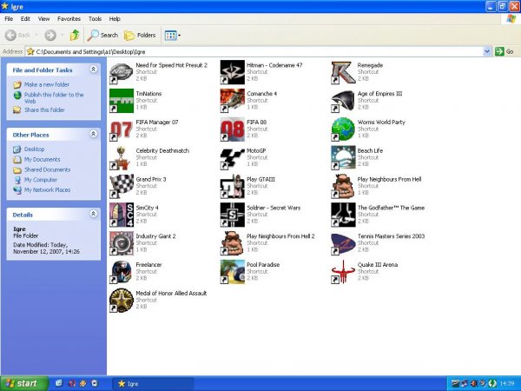Image resolution: width=521 pixels, height=391 pixels.
Task: Click the Search toolbar button
Action: 102,36
